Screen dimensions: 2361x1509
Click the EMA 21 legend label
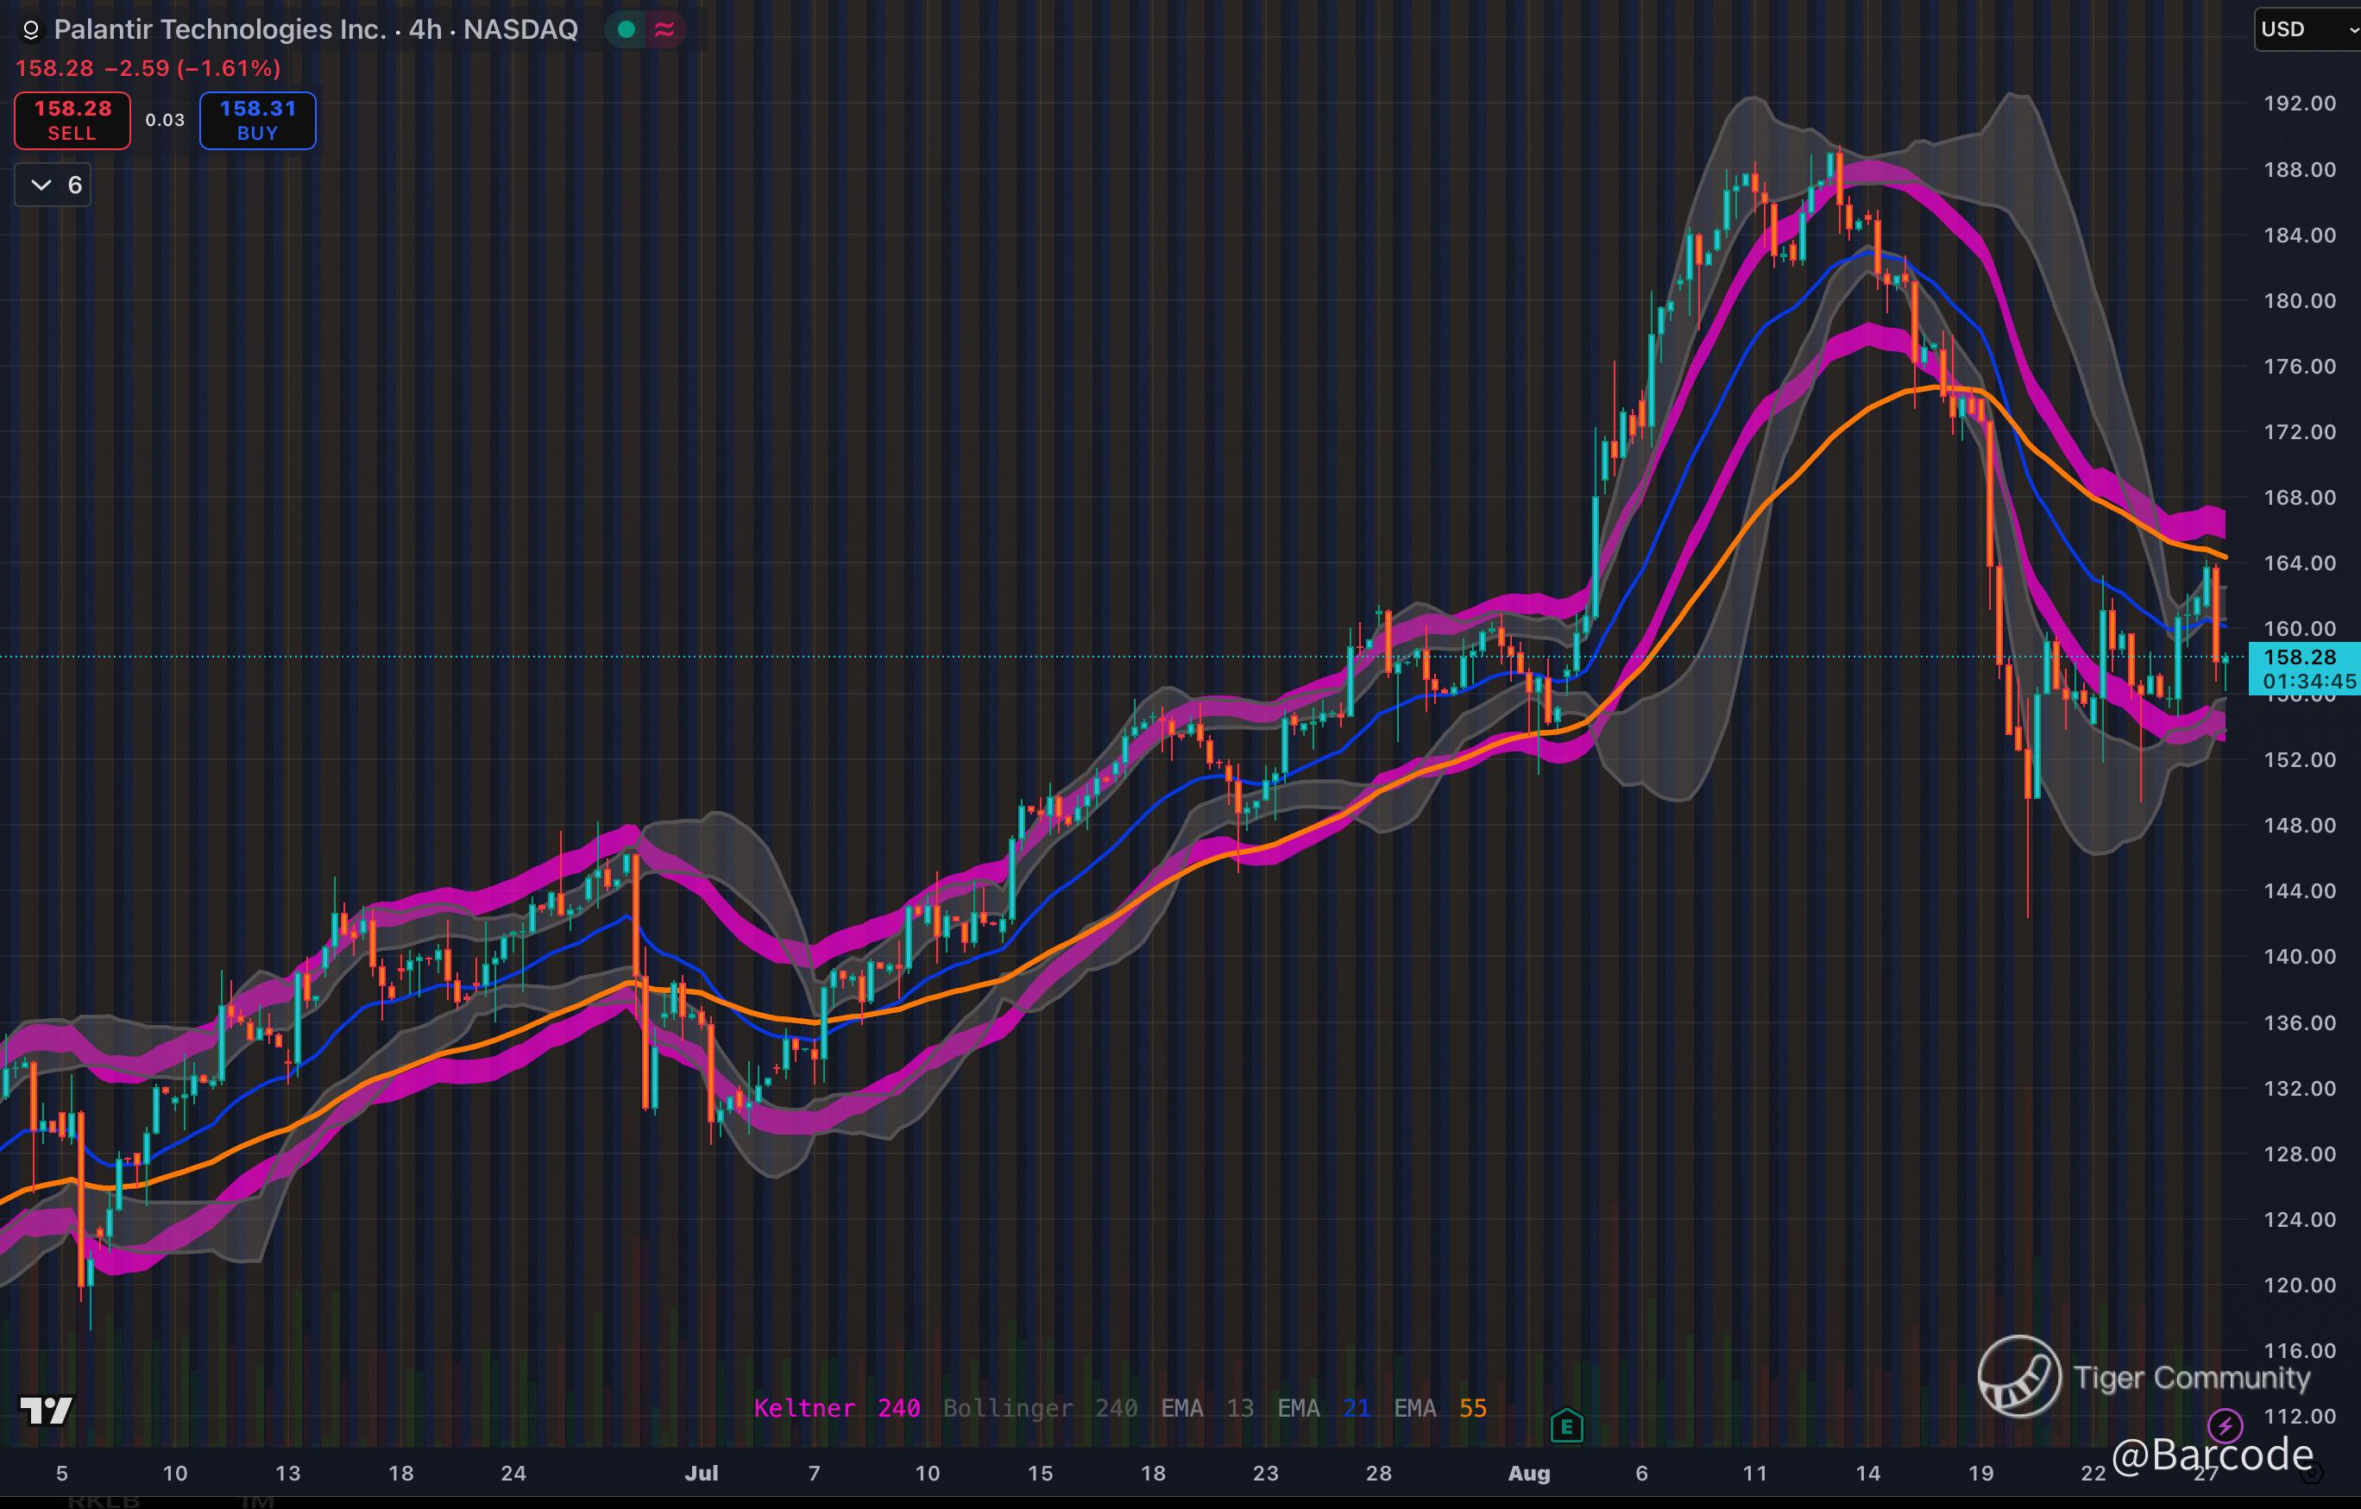pos(1323,1408)
